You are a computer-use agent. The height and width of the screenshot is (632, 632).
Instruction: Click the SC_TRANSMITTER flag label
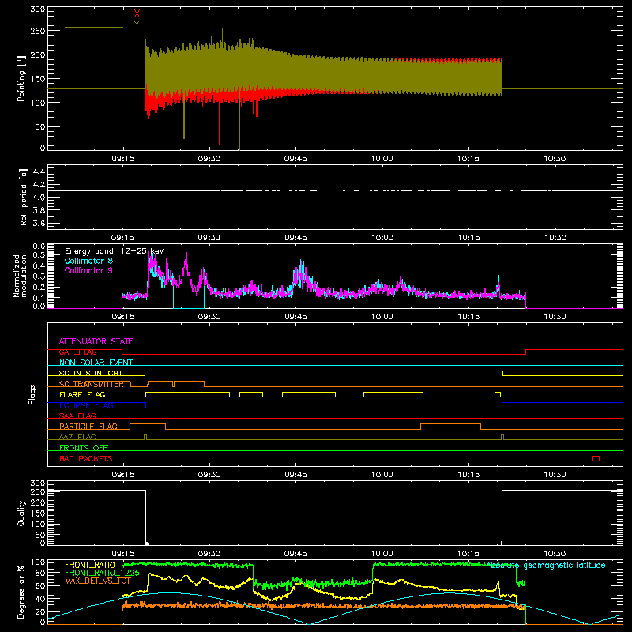92,384
